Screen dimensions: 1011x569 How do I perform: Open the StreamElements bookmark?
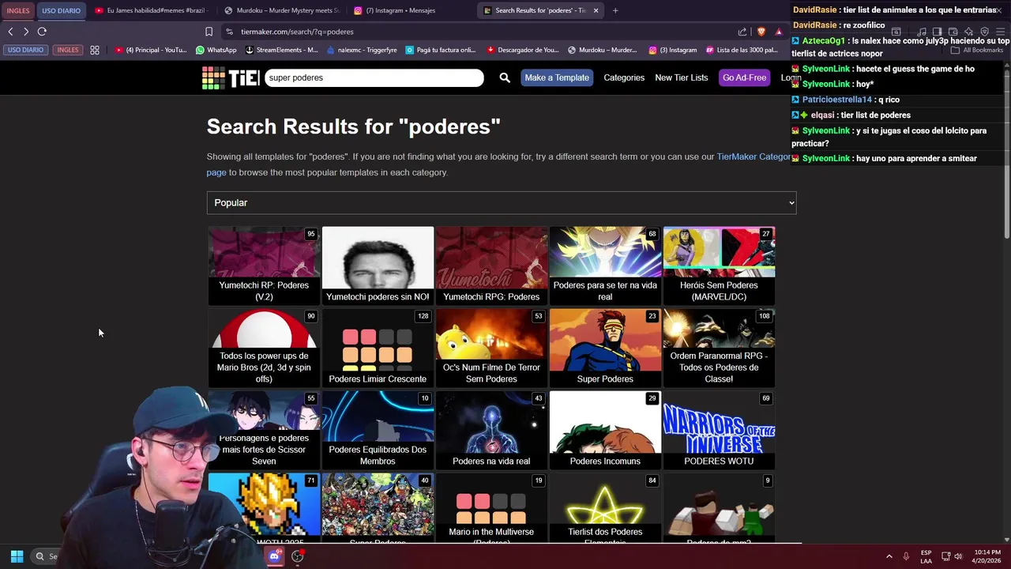(x=281, y=50)
